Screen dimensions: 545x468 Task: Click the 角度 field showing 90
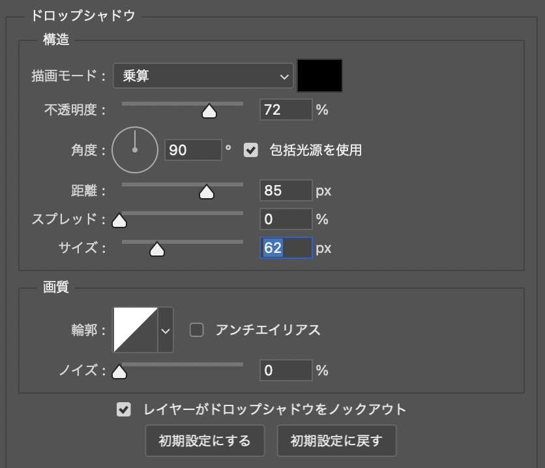[x=193, y=150]
